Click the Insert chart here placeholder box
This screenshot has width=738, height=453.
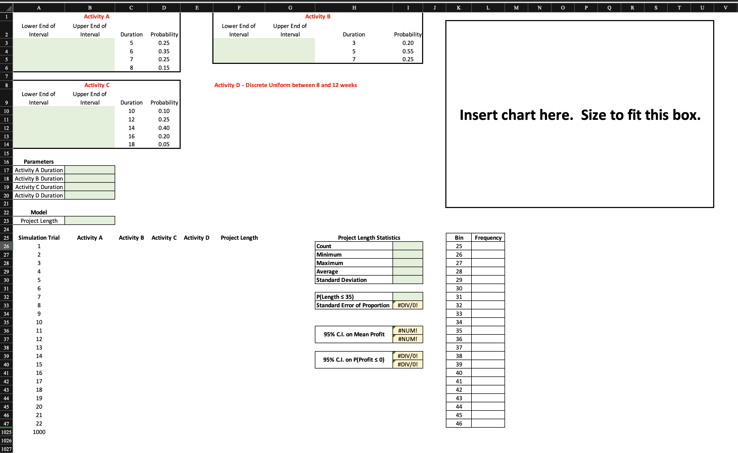[580, 115]
